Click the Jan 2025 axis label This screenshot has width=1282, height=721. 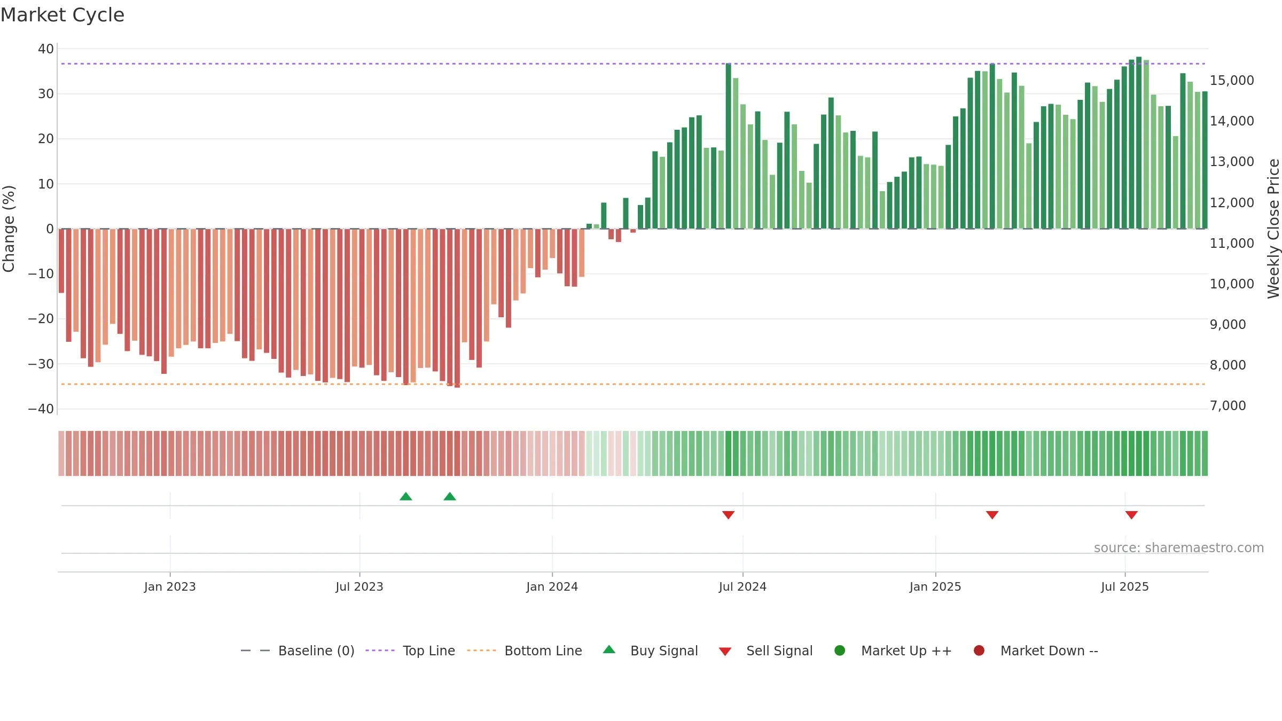coord(935,587)
